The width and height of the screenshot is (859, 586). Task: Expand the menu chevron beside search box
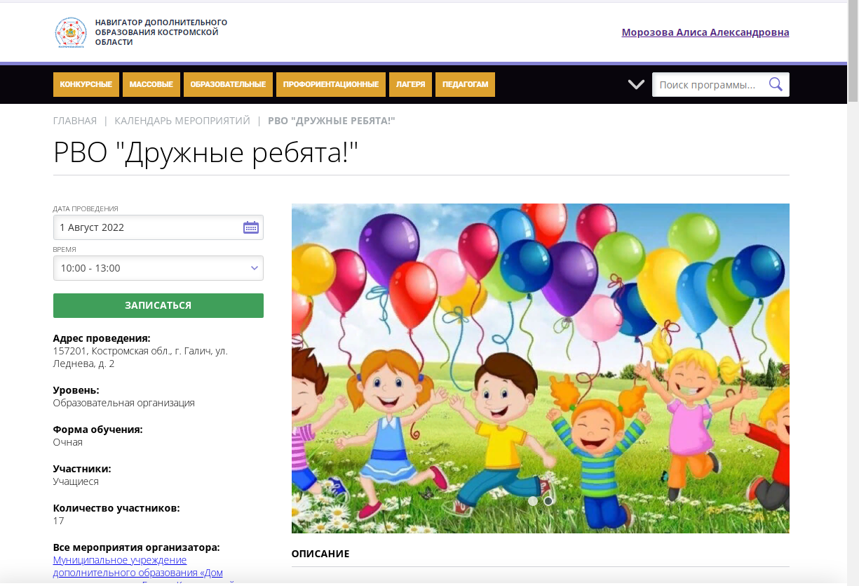click(x=636, y=84)
